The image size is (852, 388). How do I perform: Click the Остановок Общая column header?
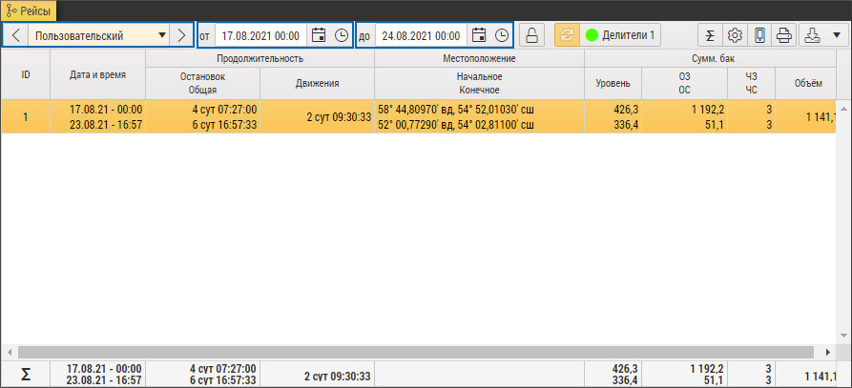click(202, 83)
